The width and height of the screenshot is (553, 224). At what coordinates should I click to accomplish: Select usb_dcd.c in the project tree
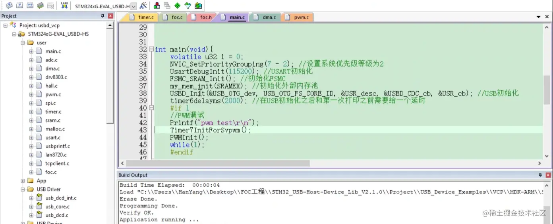tap(57, 215)
